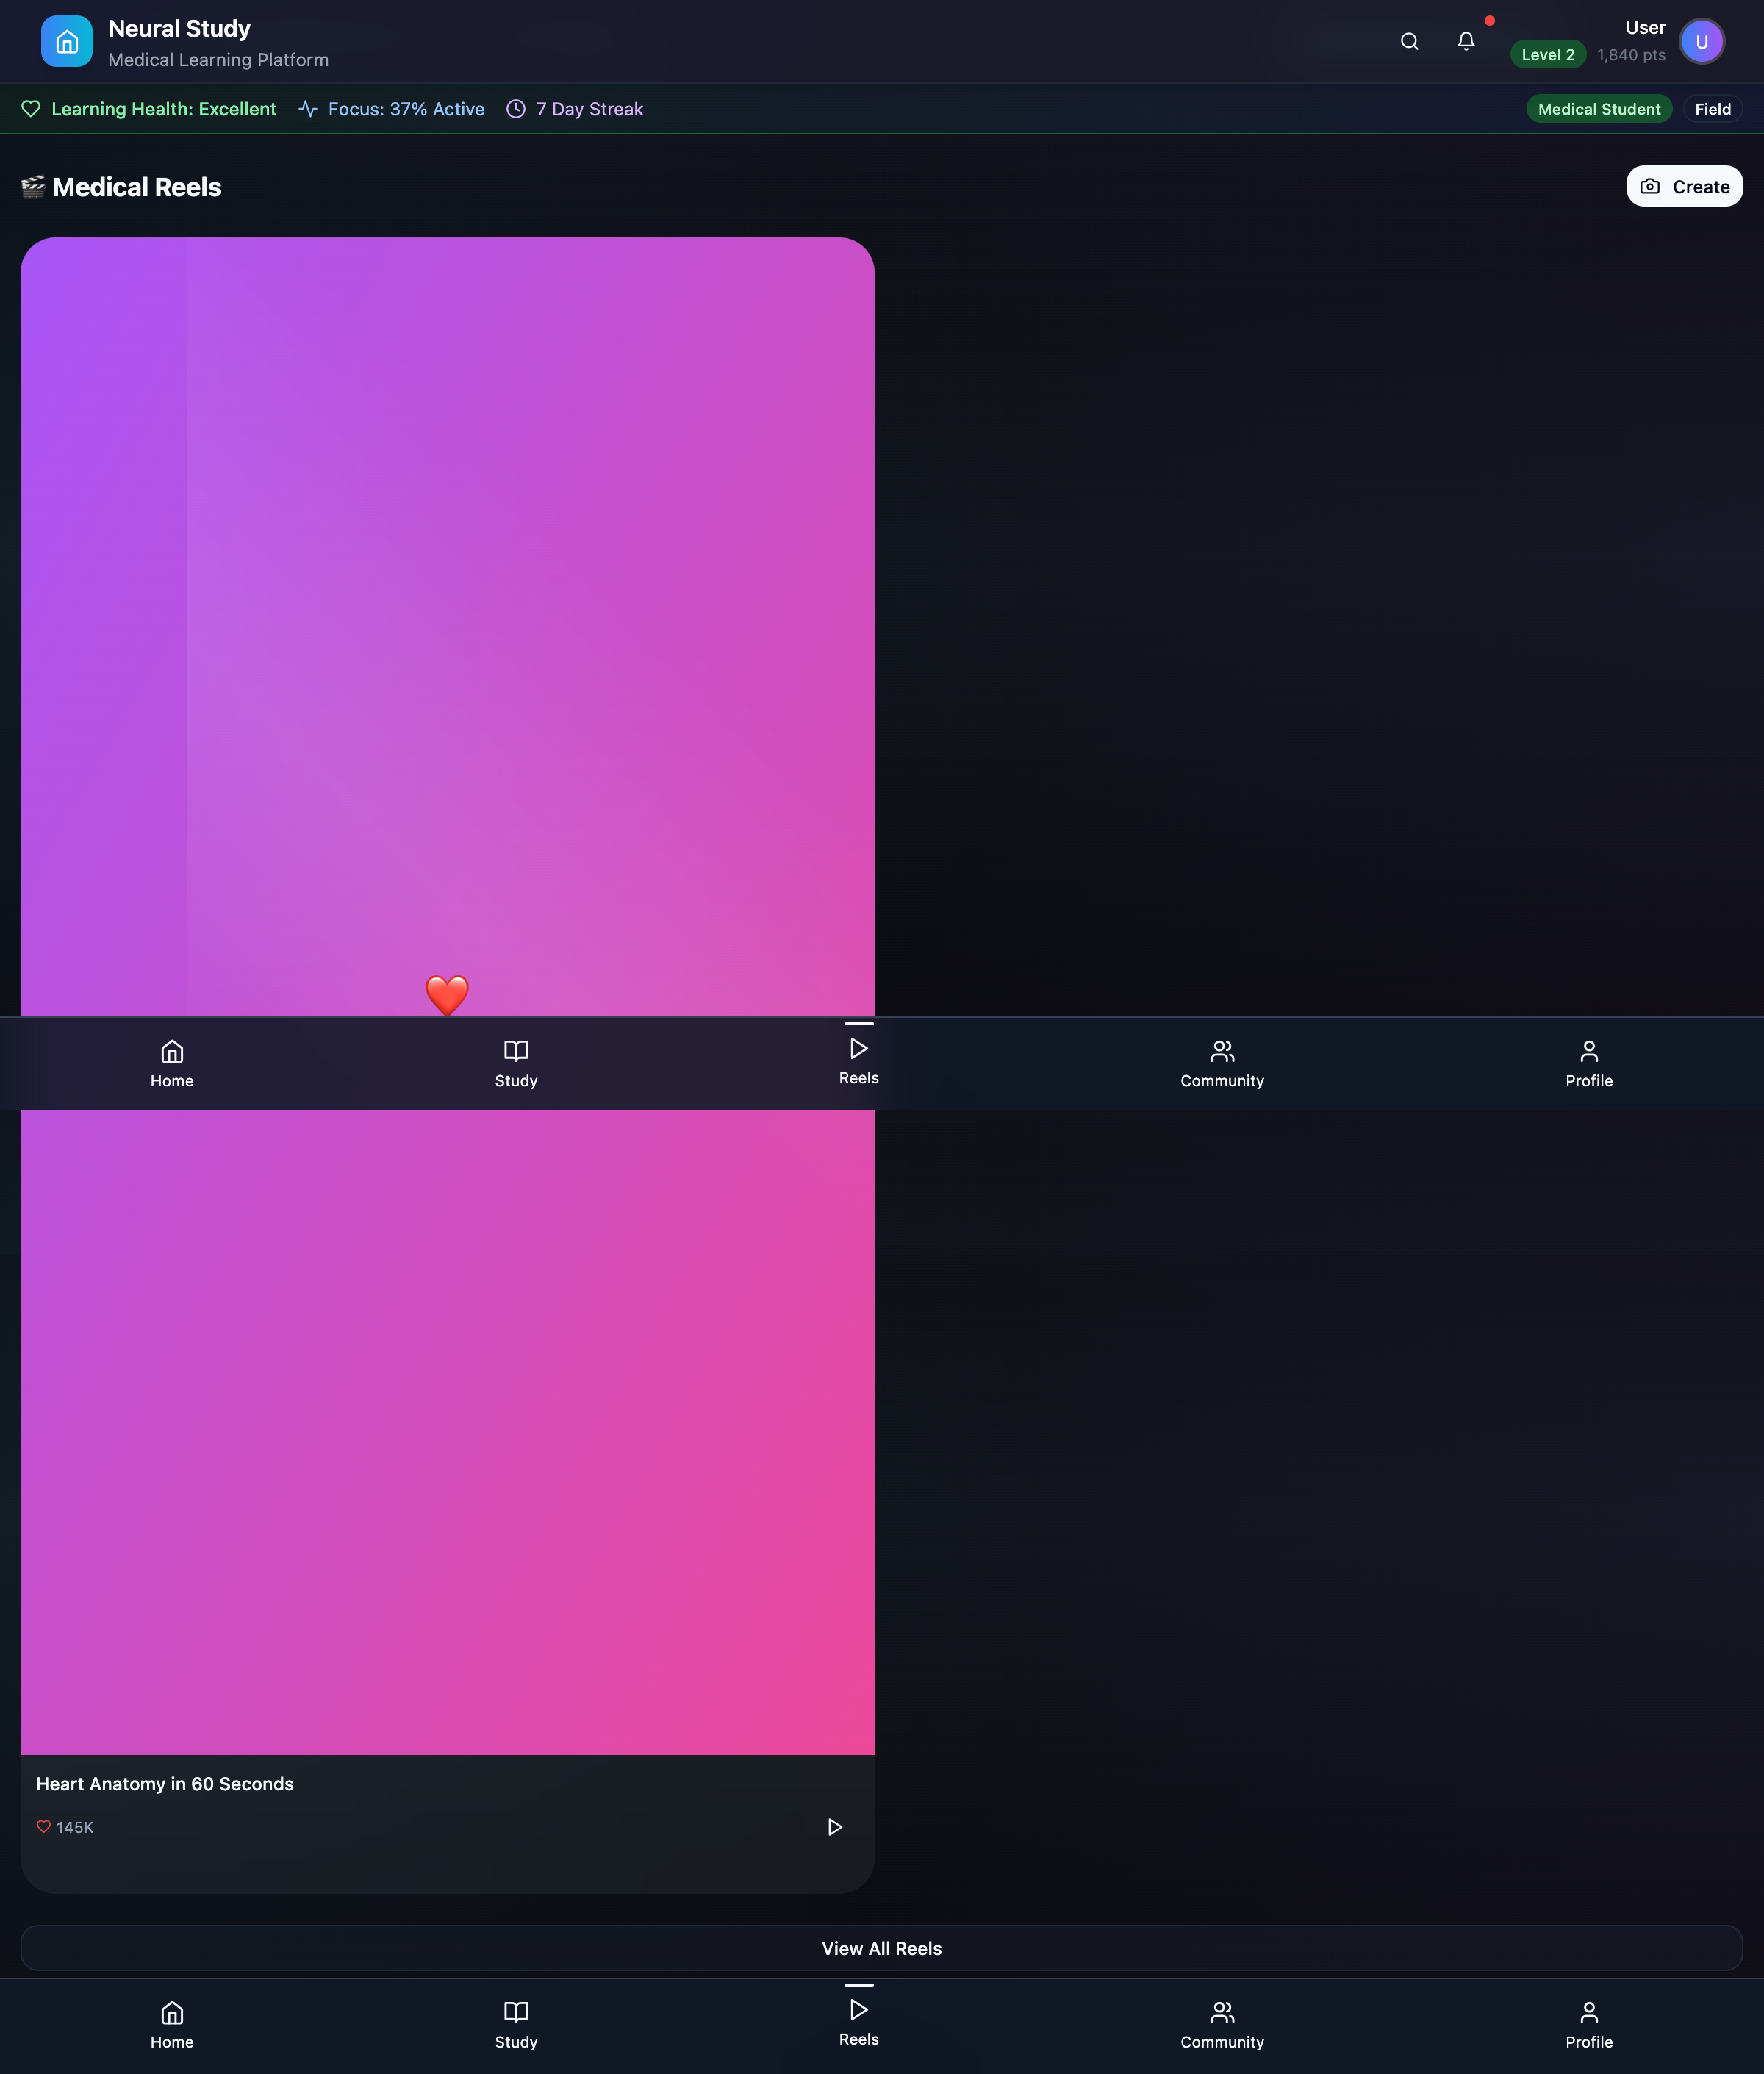Screen dimensions: 1764x2074
Task: Play the Heart Anatomy reel
Action: point(834,1827)
